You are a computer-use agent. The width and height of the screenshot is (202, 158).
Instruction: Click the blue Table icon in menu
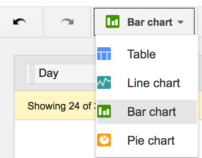104,54
